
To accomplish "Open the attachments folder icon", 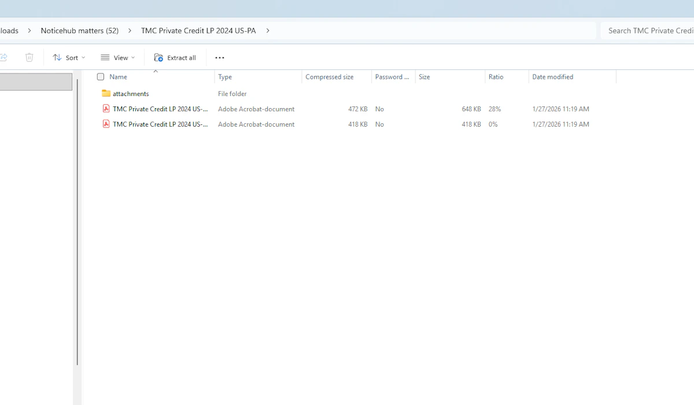I will [x=106, y=94].
